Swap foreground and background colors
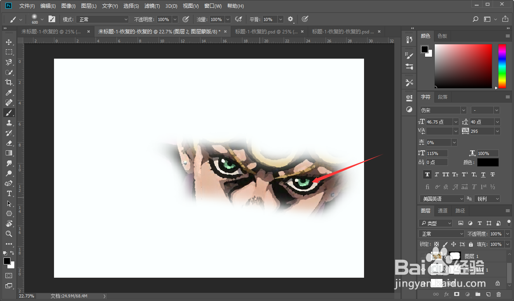The width and height of the screenshot is (514, 301). click(x=12, y=253)
